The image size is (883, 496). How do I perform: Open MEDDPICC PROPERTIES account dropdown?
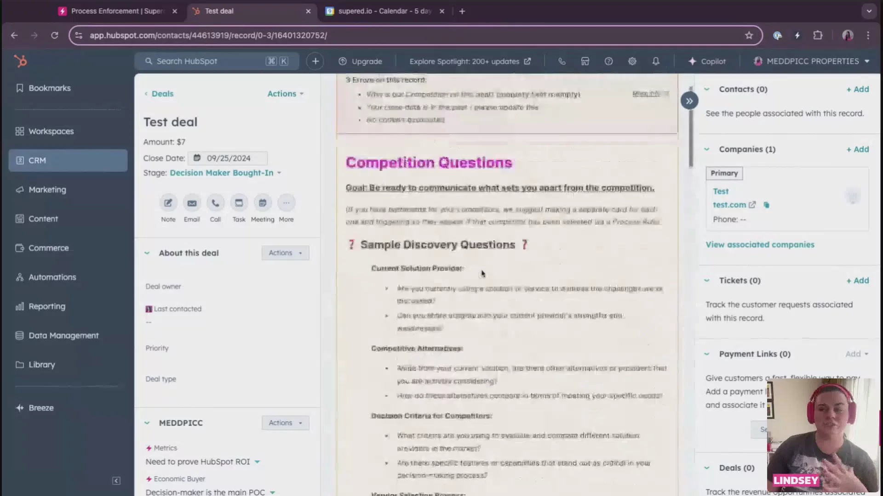[811, 61]
